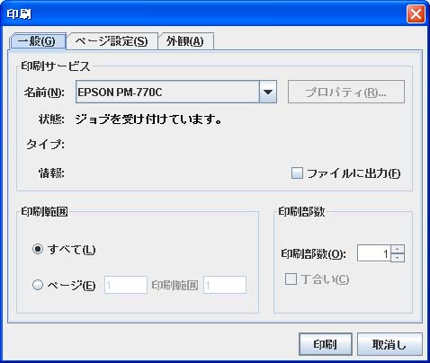Click the 状態 status message text
This screenshot has width=430, height=363.
[148, 120]
